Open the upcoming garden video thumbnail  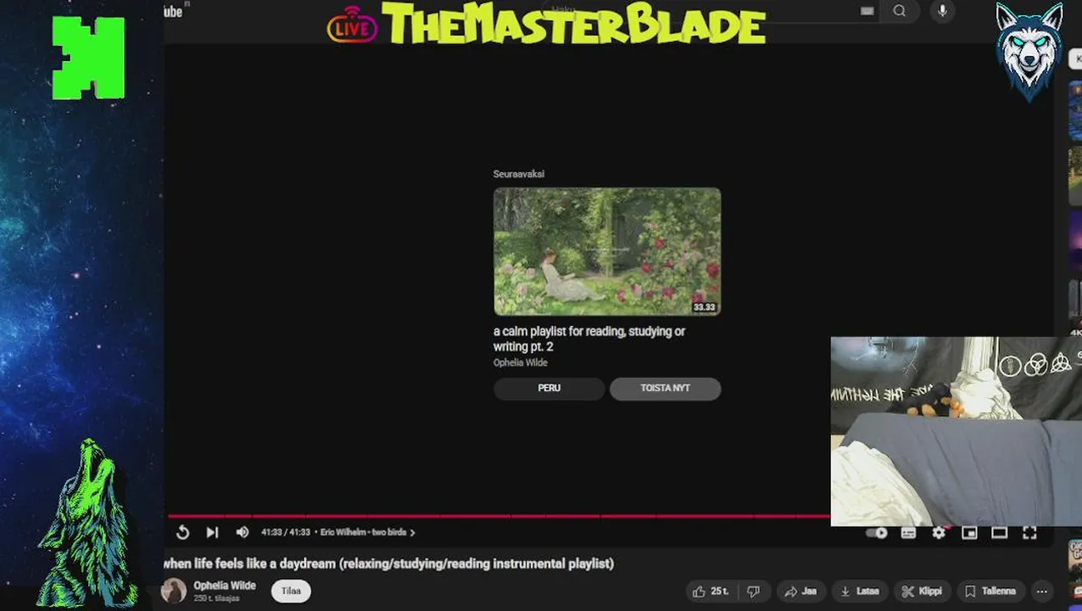pos(607,251)
